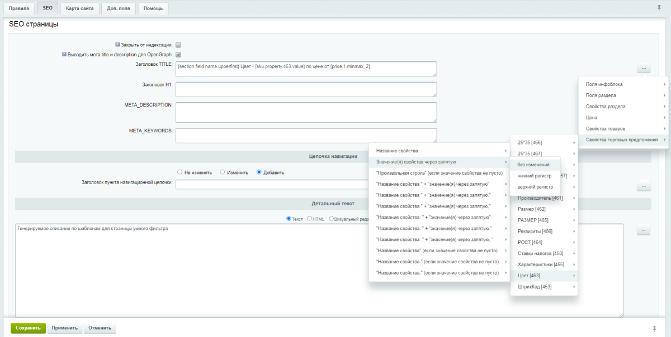Viewport: 671px width, 337px height.
Task: Click the resize handle of the META_DESCRIPTION field
Action: 434,119
